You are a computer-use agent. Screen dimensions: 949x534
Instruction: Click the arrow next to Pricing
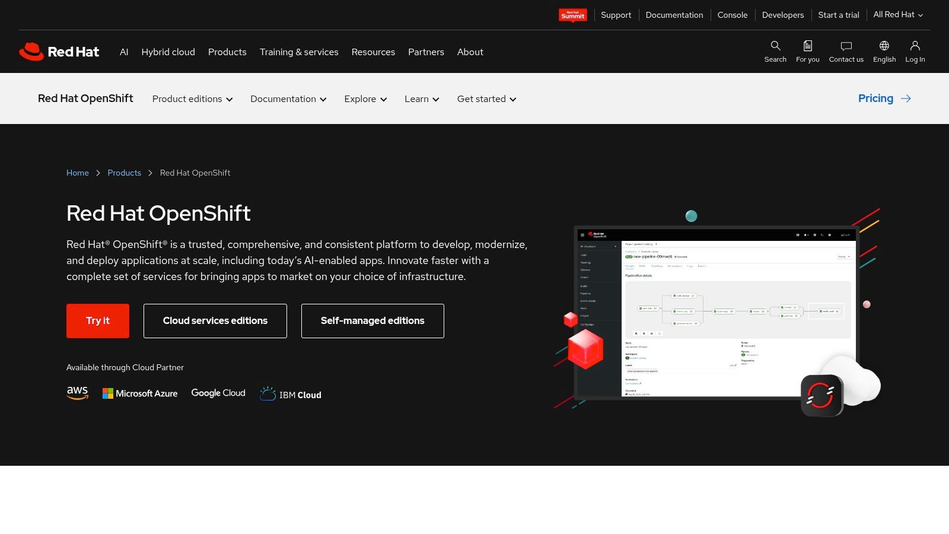point(906,98)
